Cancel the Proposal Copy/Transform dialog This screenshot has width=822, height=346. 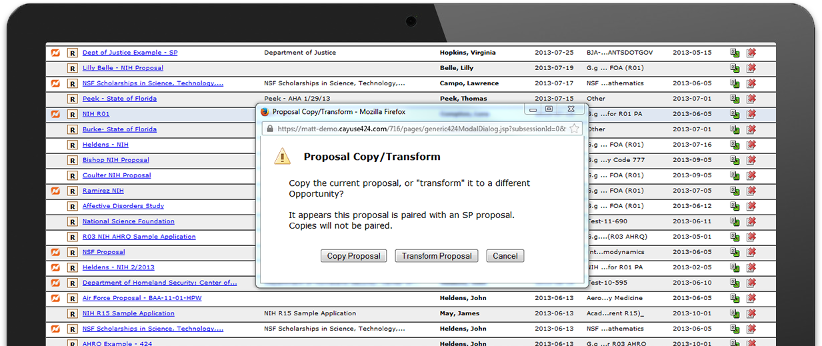tap(505, 256)
